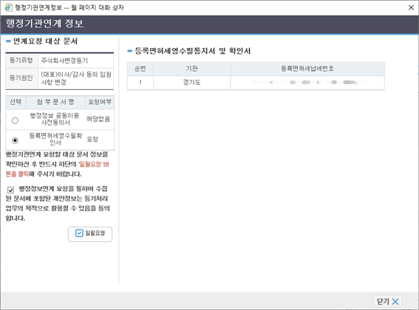Select the 등록면허세영수필확인서 radio button
The height and width of the screenshot is (310, 419).
(16, 140)
